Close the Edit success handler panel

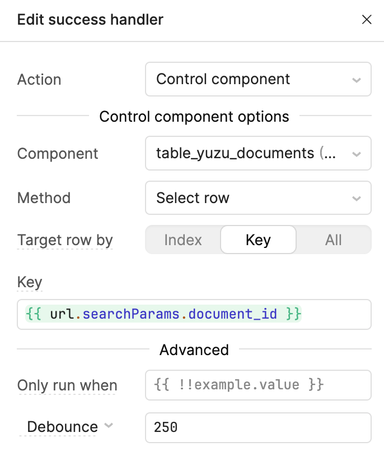point(367,20)
